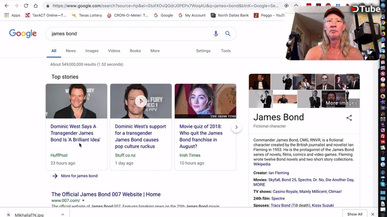387x217 pixels.
Task: Open The Official James Bond 007 Website
Action: pyautogui.click(x=106, y=194)
